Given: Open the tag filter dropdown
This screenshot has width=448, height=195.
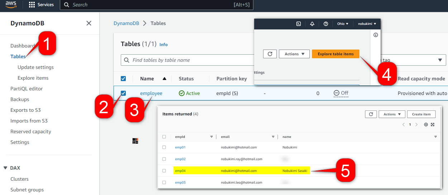Looking at the screenshot, I should click(439, 60).
